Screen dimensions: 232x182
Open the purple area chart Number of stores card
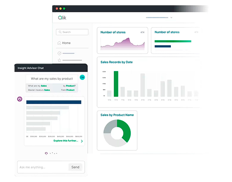point(122,40)
